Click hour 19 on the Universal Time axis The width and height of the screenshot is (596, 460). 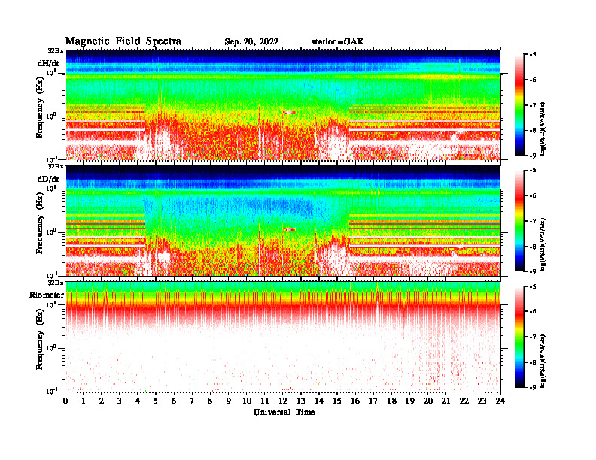[x=409, y=401]
